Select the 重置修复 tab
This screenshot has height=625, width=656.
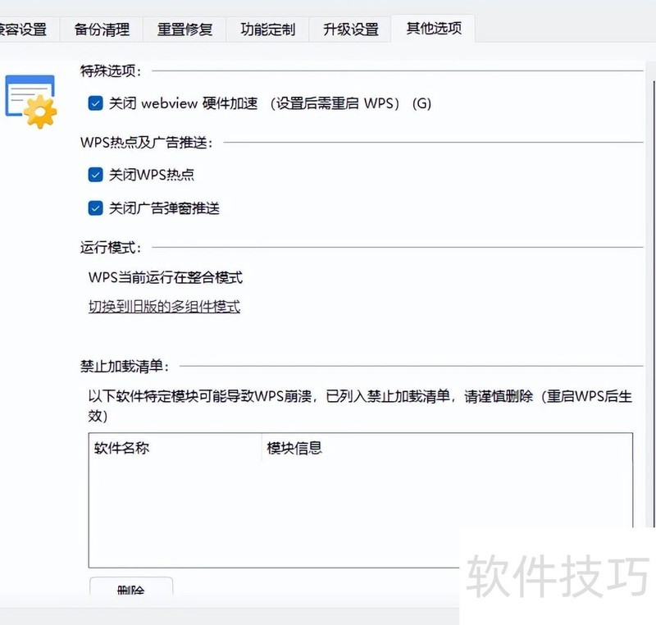(x=184, y=30)
